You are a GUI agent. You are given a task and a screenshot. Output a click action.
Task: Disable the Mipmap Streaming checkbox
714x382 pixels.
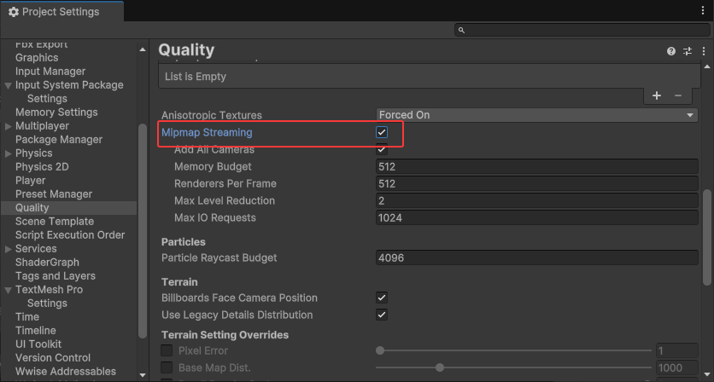pyautogui.click(x=382, y=132)
